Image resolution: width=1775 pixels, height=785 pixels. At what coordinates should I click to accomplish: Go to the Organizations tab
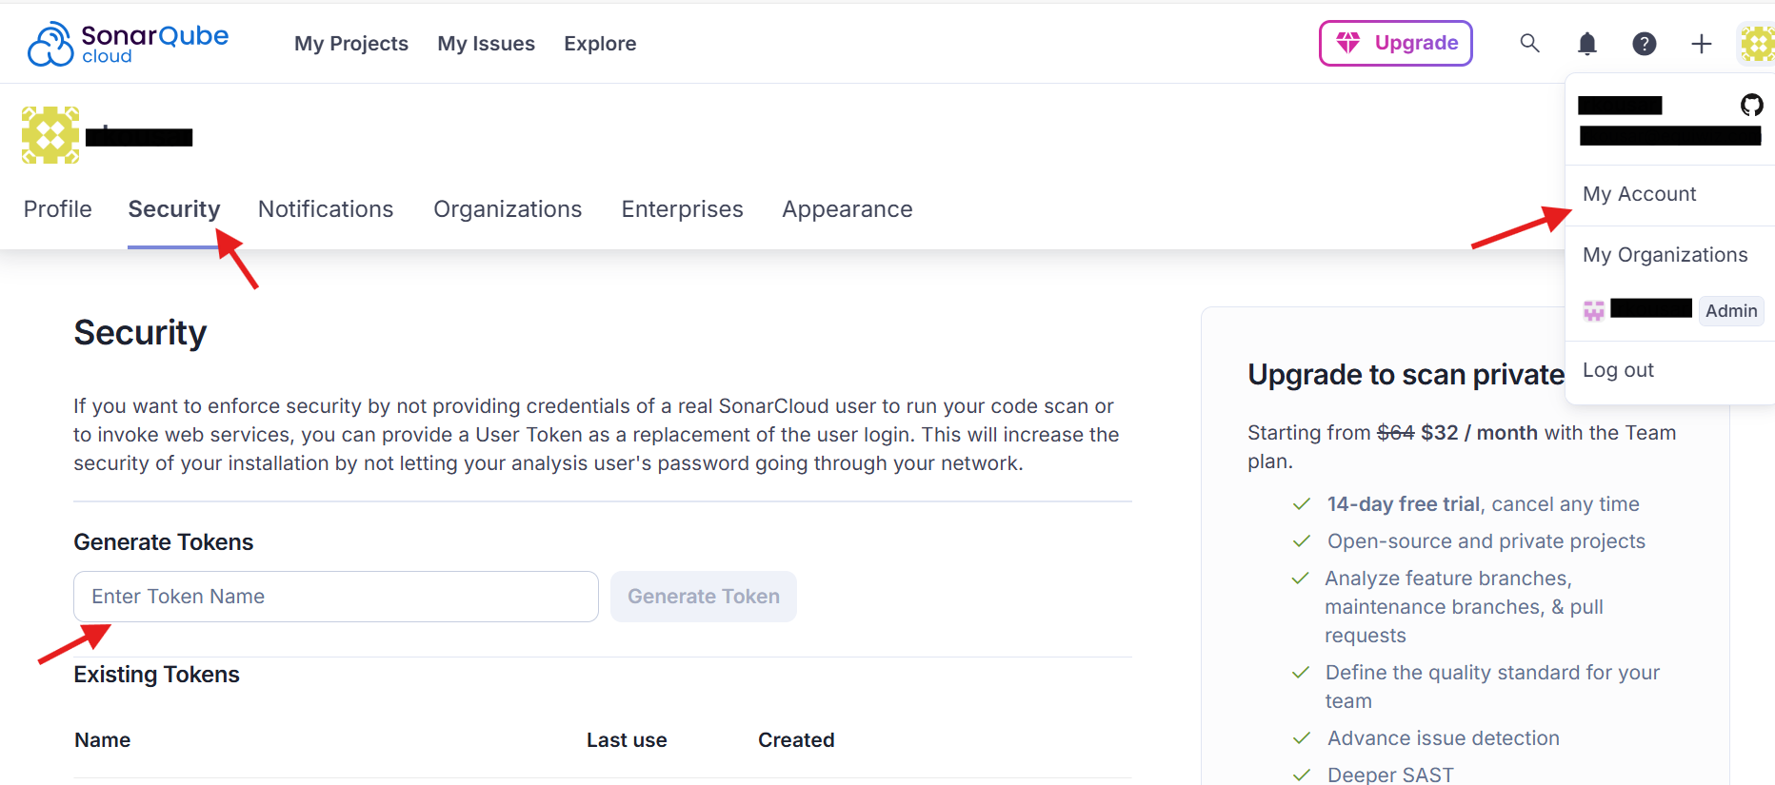(508, 209)
